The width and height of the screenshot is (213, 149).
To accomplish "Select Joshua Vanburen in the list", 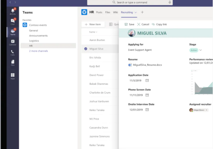I will pyautogui.click(x=99, y=101).
